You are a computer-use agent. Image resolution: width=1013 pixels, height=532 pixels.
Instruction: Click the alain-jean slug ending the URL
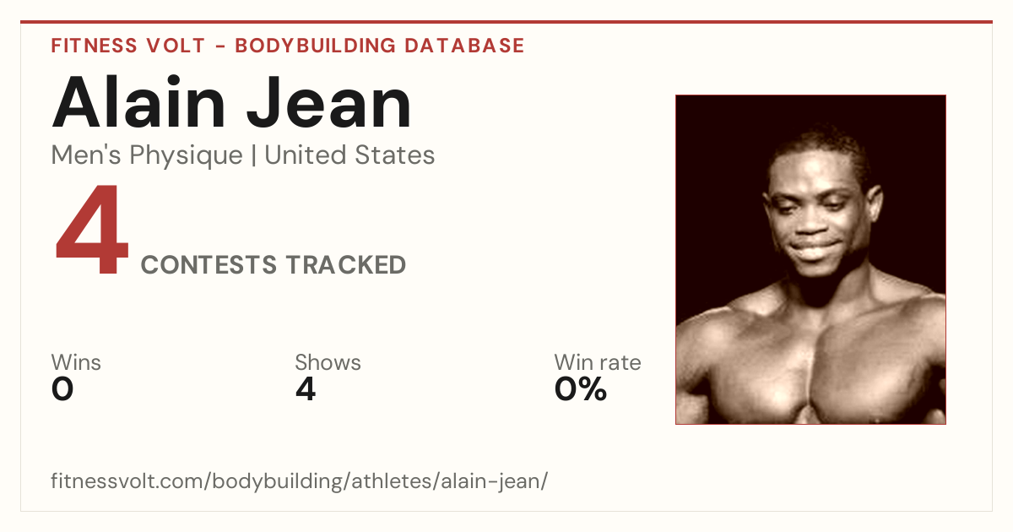pos(494,481)
